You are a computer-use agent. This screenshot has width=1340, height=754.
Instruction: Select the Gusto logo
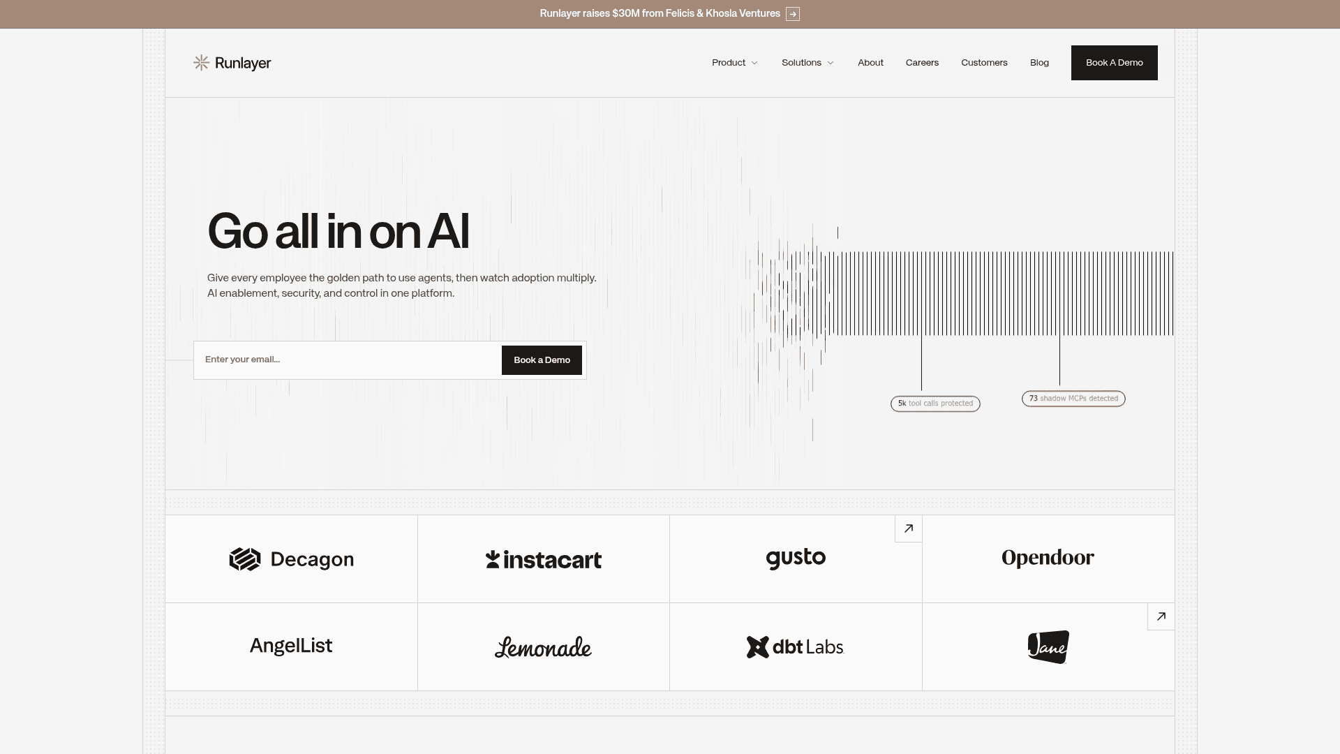click(796, 559)
